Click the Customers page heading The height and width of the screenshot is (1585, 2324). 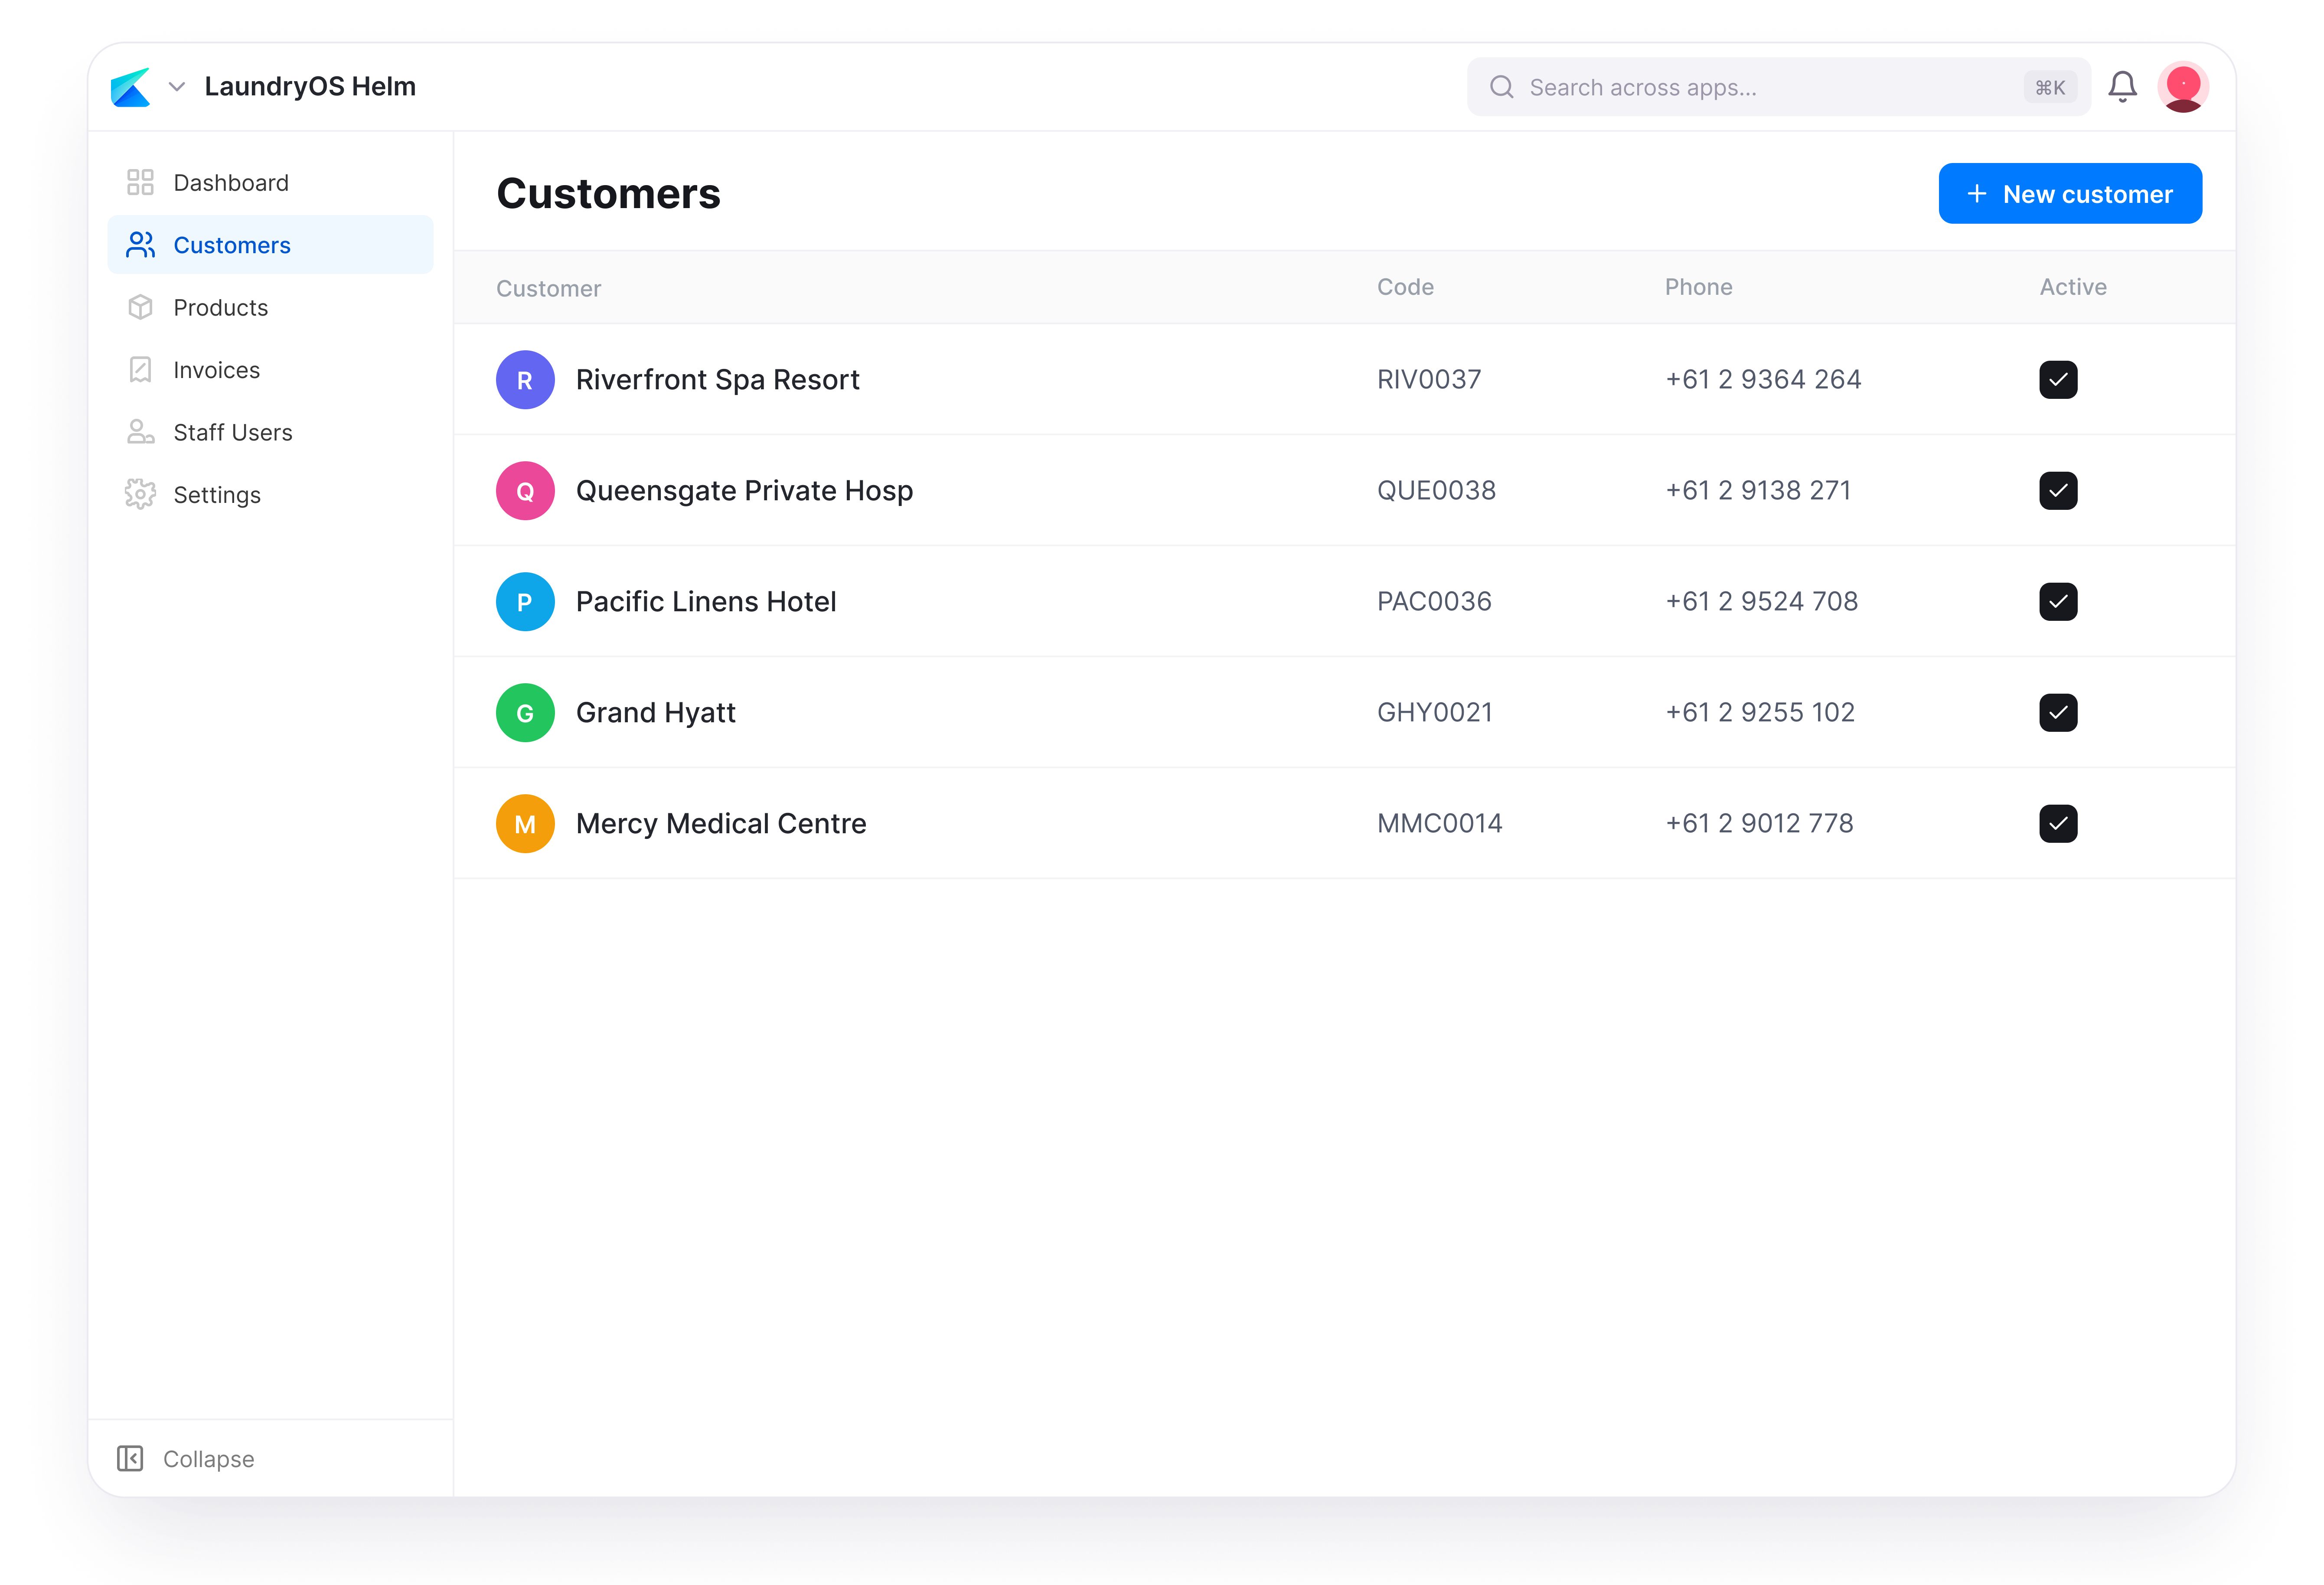[608, 193]
